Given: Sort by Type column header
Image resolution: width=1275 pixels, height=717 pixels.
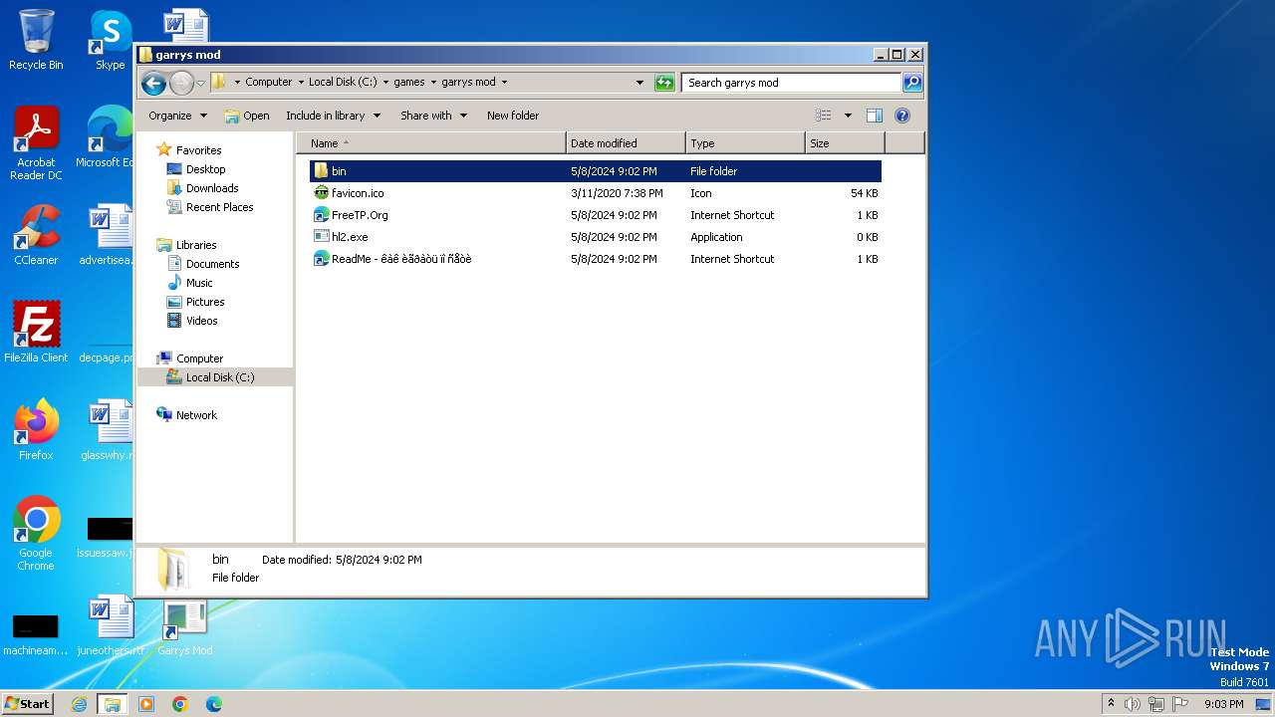Looking at the screenshot, I should click(x=745, y=143).
